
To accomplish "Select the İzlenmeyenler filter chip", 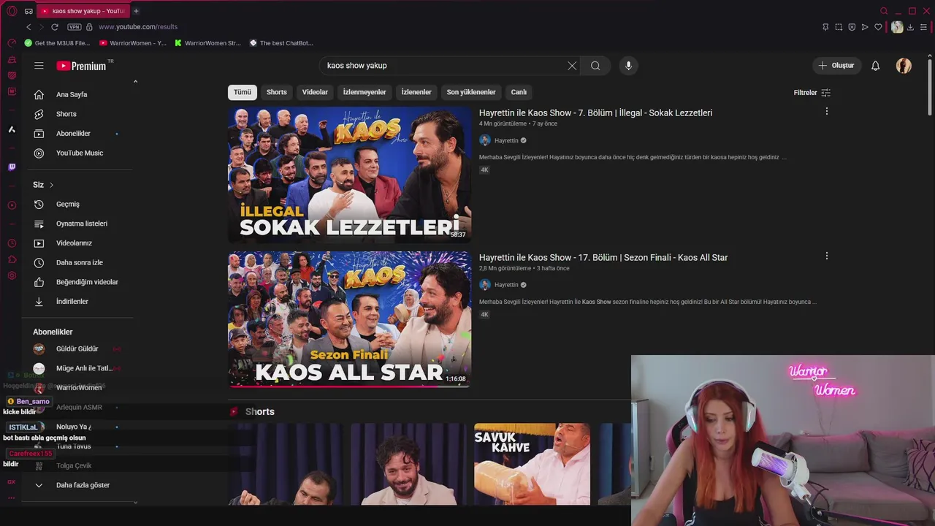I will 365,92.
